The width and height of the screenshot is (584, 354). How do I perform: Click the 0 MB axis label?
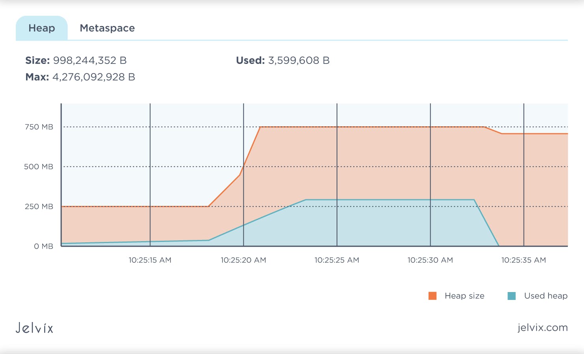43,246
